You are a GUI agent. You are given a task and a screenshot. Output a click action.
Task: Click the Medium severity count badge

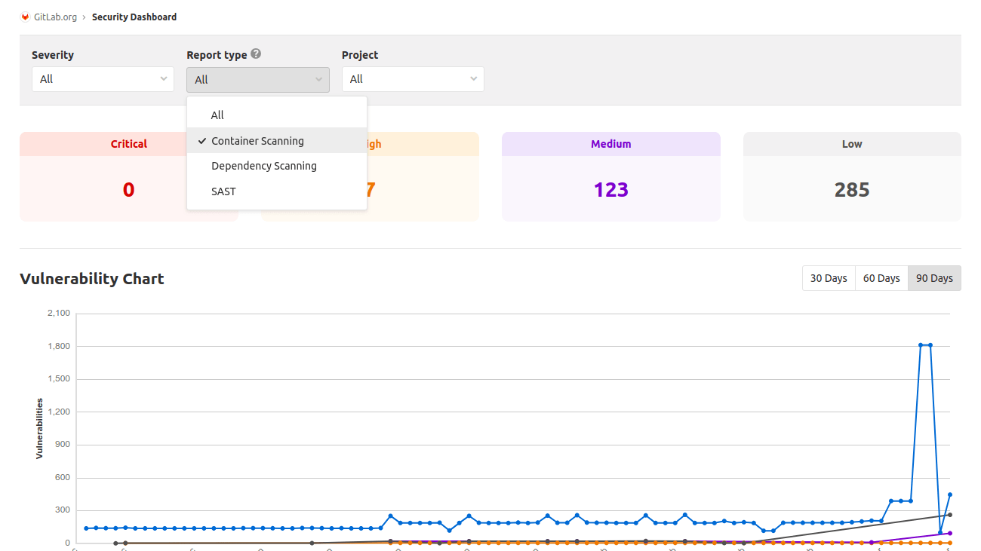(611, 189)
